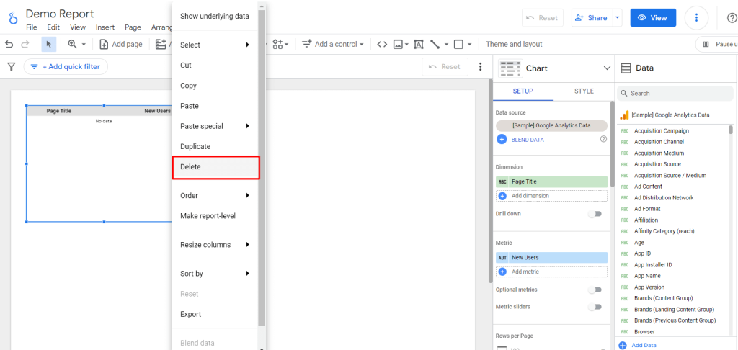Screen dimensions: 738x350
Task: Switch to the STYLE tab
Action: tap(584, 91)
